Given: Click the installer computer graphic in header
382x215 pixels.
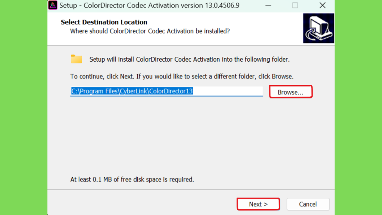Looking at the screenshot, I should pyautogui.click(x=319, y=28).
